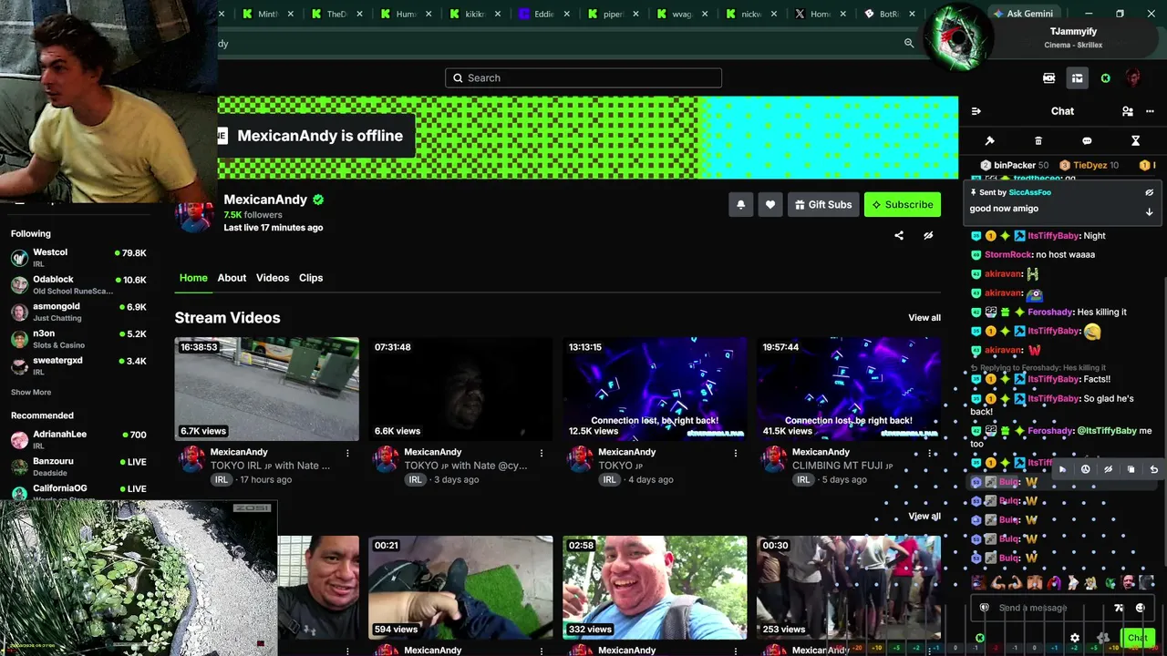Open the user profile avatar menu
The image size is (1167, 656).
(1132, 78)
